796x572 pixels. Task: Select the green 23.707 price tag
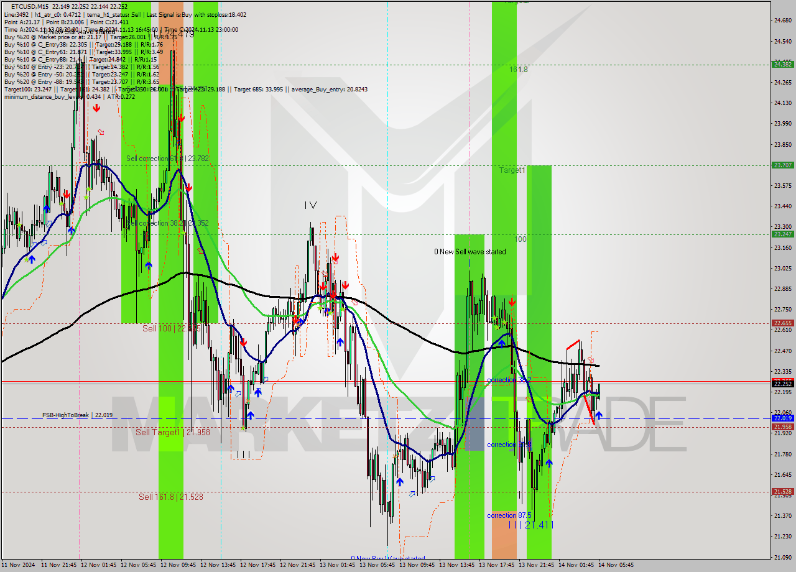point(782,165)
